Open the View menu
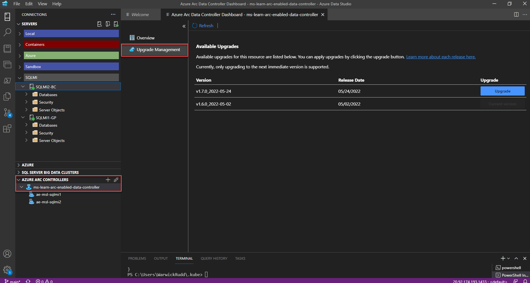530x283 pixels. (42, 4)
